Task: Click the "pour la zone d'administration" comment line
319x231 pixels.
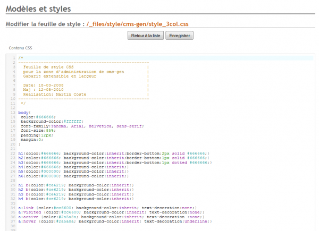Action: coord(73,72)
